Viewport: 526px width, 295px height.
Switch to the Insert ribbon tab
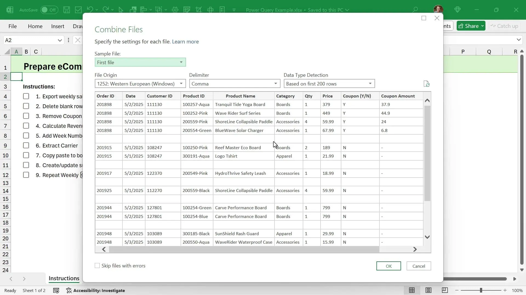tap(58, 26)
